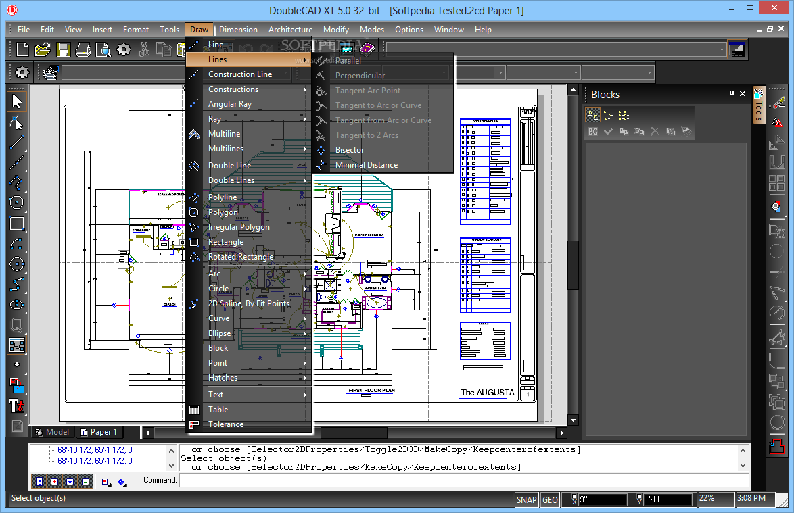Toggle the Blocks panel pin
The image size is (794, 513).
point(732,93)
